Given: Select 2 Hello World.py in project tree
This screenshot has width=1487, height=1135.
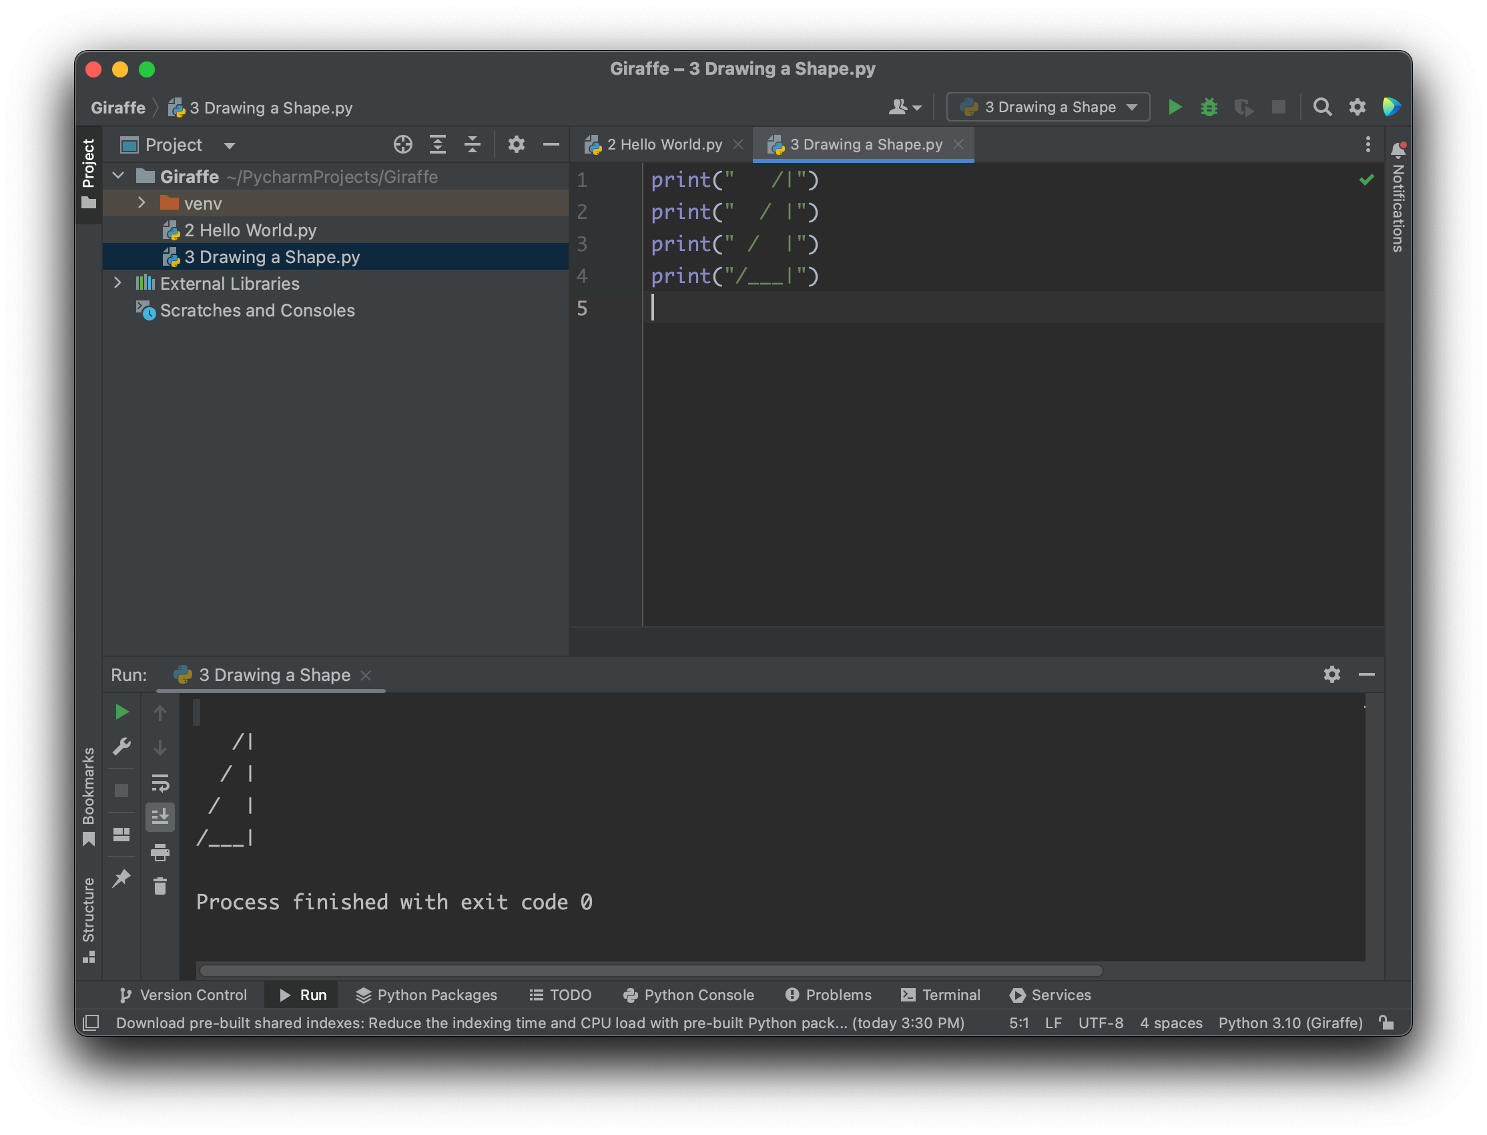Looking at the screenshot, I should click(x=250, y=230).
